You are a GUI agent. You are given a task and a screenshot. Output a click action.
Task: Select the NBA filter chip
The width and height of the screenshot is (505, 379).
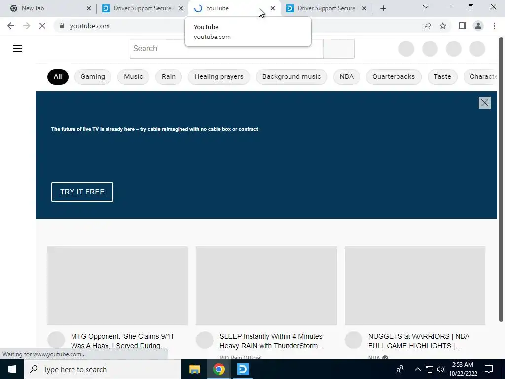click(x=347, y=76)
